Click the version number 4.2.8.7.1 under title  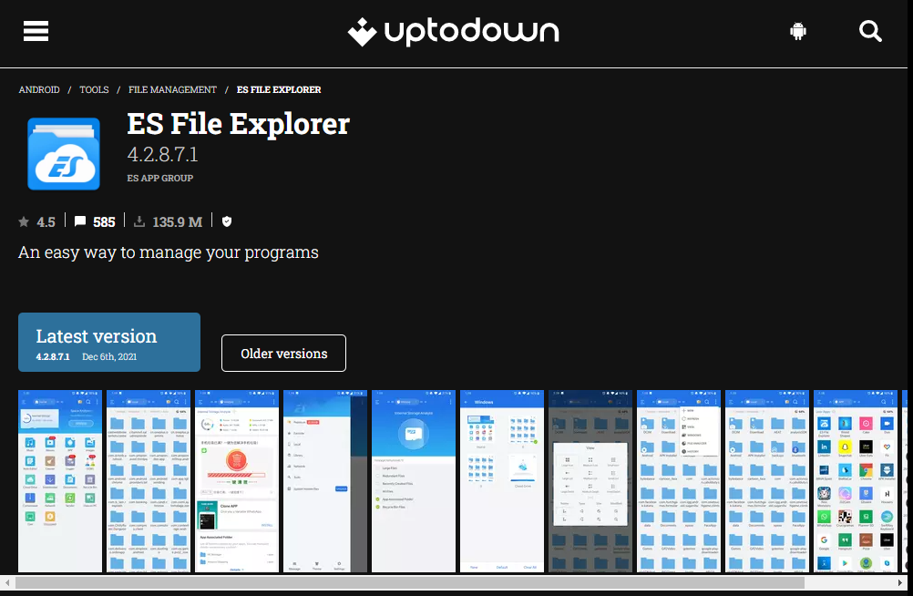click(162, 154)
